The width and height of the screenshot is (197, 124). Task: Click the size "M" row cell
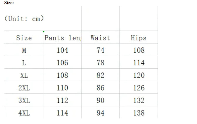tap(24, 50)
